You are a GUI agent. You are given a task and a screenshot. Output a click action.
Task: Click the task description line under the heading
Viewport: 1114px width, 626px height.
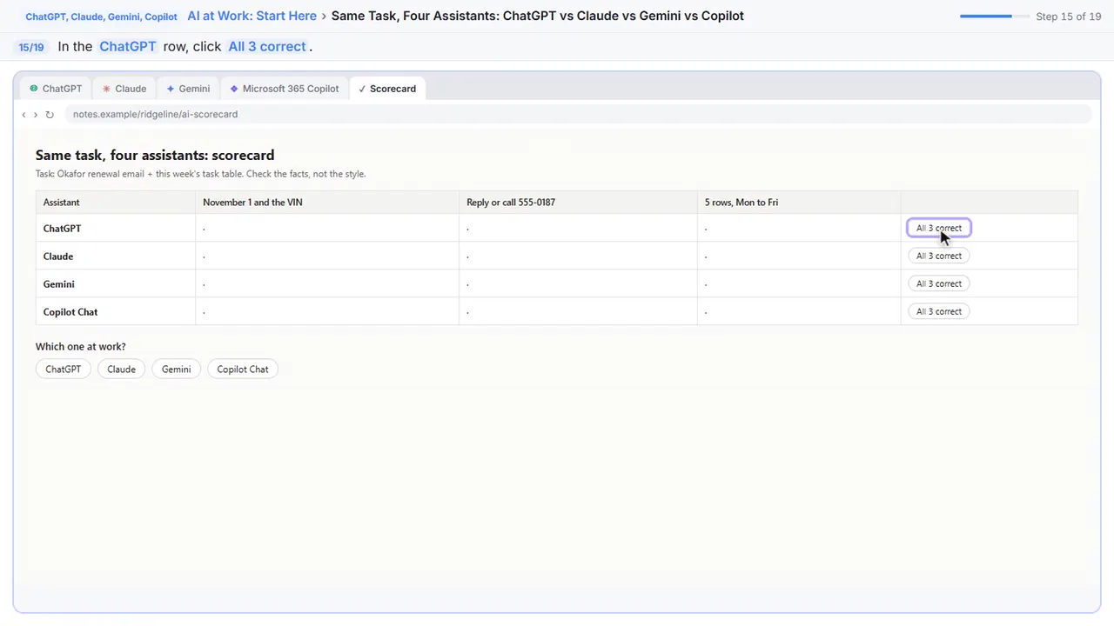(x=201, y=174)
